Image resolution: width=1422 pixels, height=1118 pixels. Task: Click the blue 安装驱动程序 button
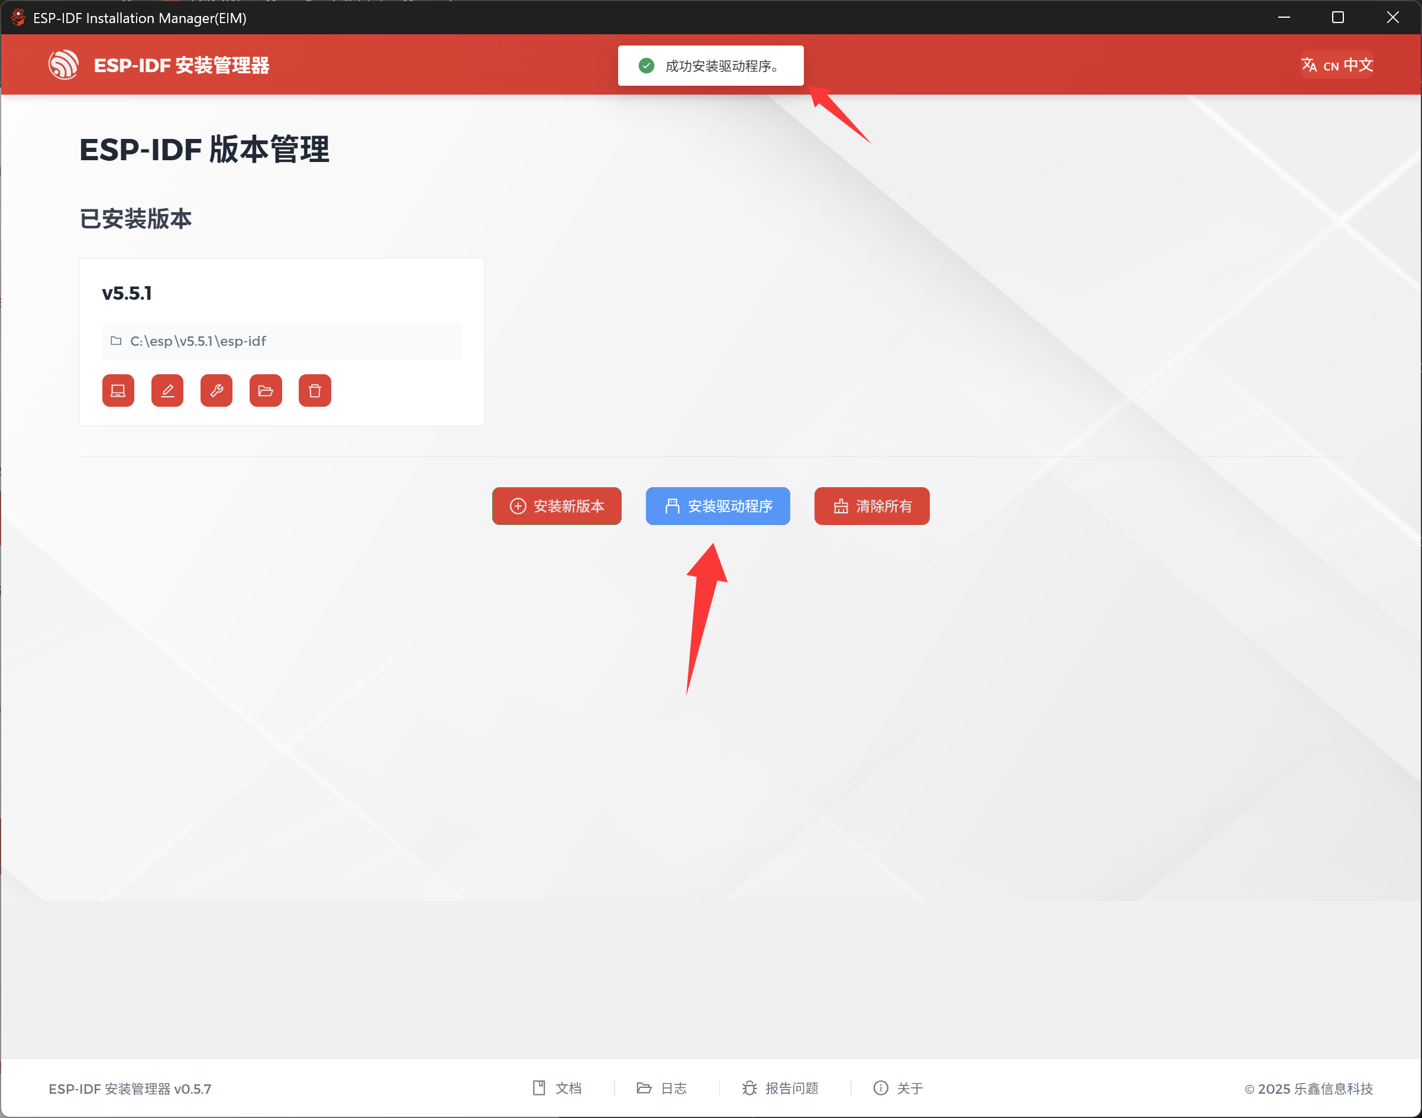(x=718, y=506)
